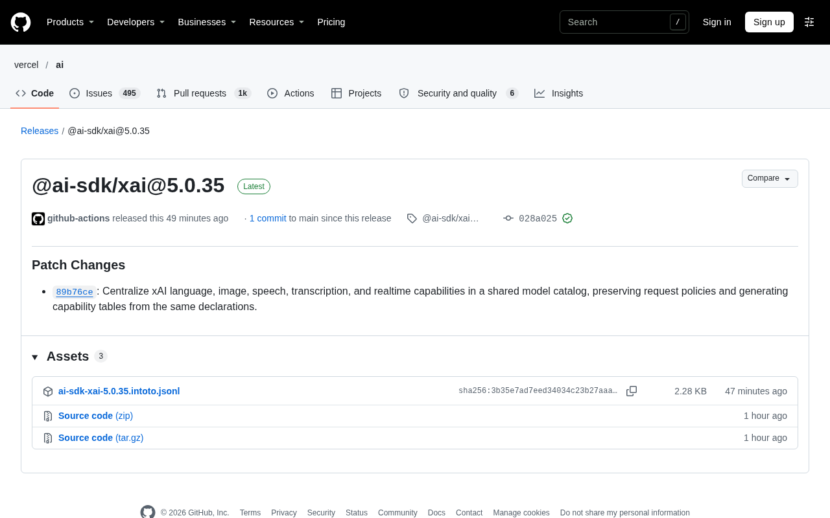This screenshot has width=830, height=518.
Task: Copy the sha256 checksum
Action: click(632, 391)
